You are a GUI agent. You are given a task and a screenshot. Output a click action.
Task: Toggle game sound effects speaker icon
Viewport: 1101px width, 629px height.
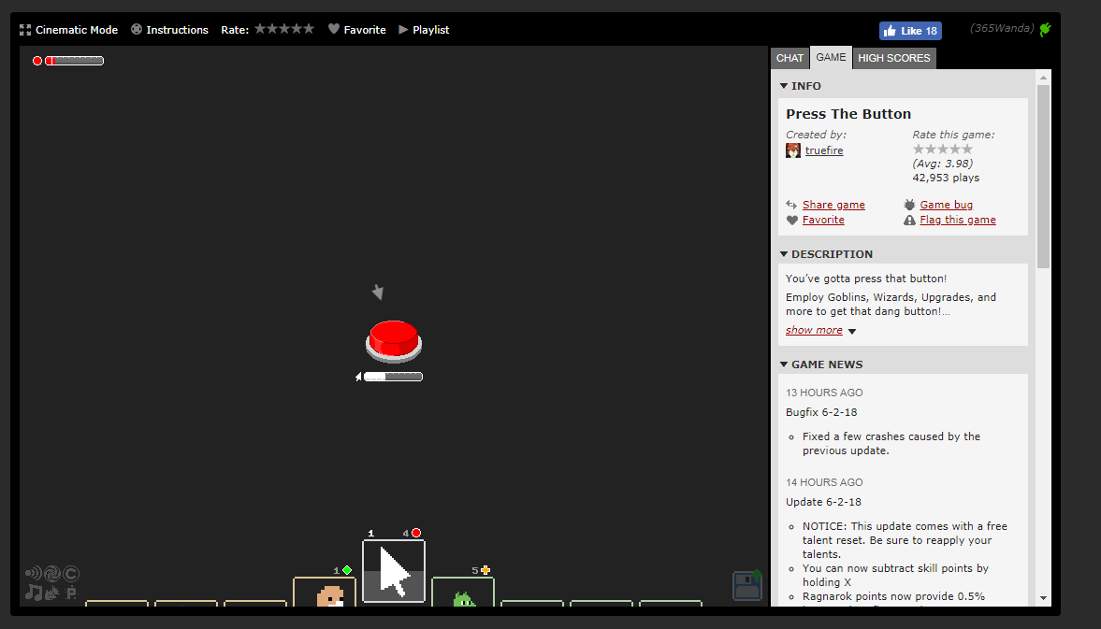point(33,574)
